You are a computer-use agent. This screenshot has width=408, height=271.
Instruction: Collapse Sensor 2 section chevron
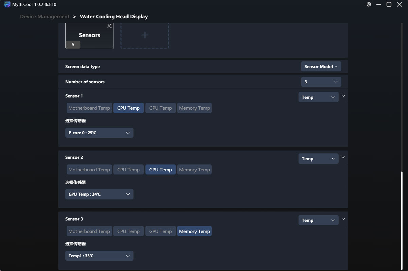pyautogui.click(x=343, y=157)
